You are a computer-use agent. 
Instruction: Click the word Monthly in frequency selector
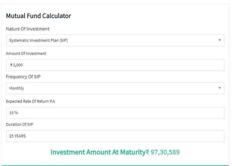[17, 88]
